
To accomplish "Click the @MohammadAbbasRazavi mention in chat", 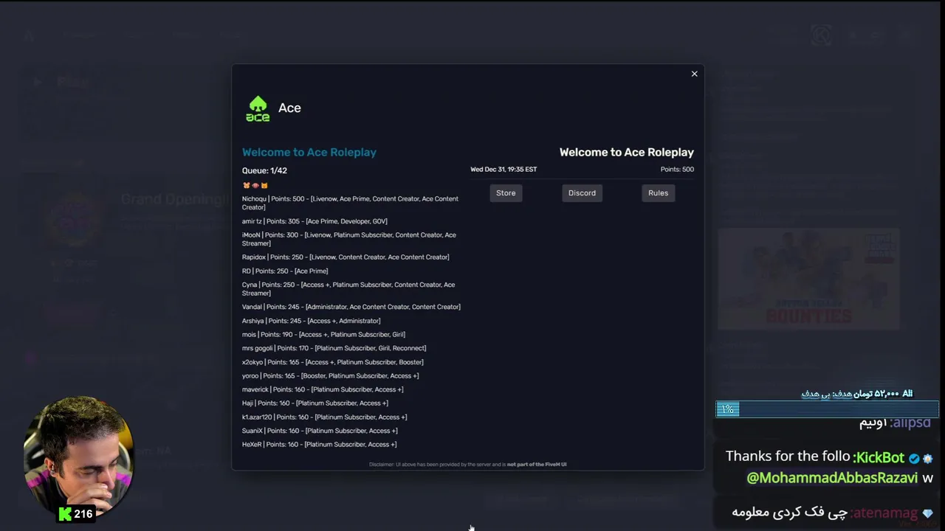I will tap(832, 478).
